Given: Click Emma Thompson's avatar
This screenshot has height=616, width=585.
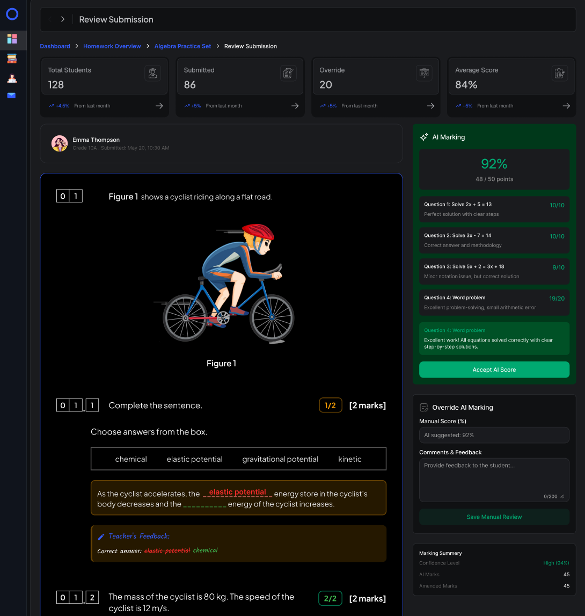Looking at the screenshot, I should tap(60, 143).
